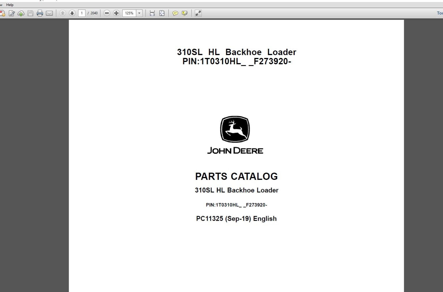
Task: Open the Tools pane
Action: [439, 13]
